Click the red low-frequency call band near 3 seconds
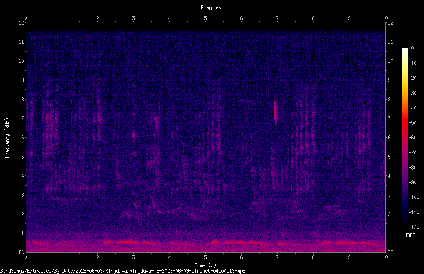 point(130,242)
